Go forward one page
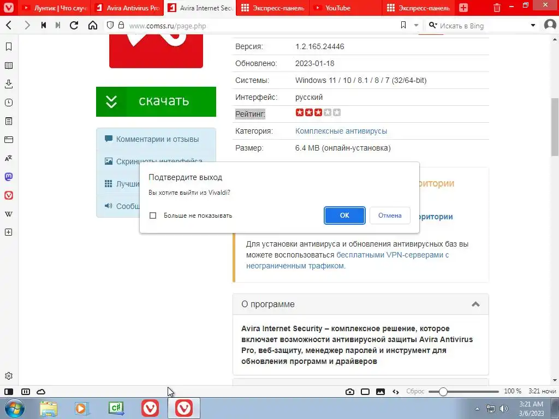 click(x=27, y=25)
